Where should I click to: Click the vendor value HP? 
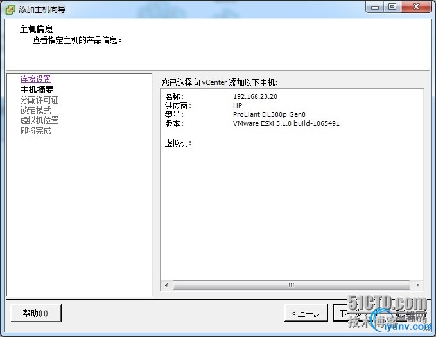(x=238, y=105)
